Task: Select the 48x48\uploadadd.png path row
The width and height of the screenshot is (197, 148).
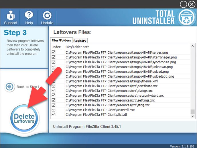Action: [x=120, y=76]
